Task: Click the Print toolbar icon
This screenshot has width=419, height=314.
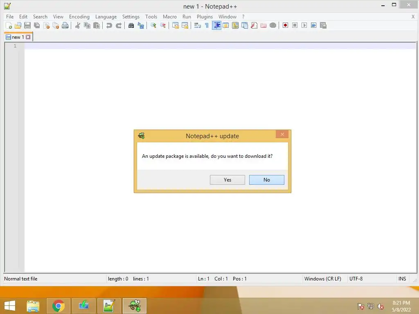Action: pyautogui.click(x=65, y=25)
